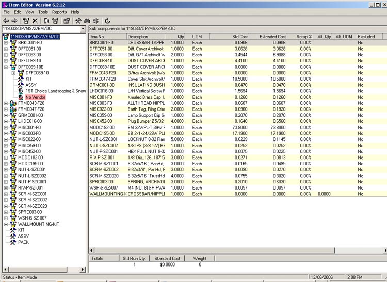387x282 pixels.
Task: Open the item number combo box dropdown
Action: (x=83, y=29)
